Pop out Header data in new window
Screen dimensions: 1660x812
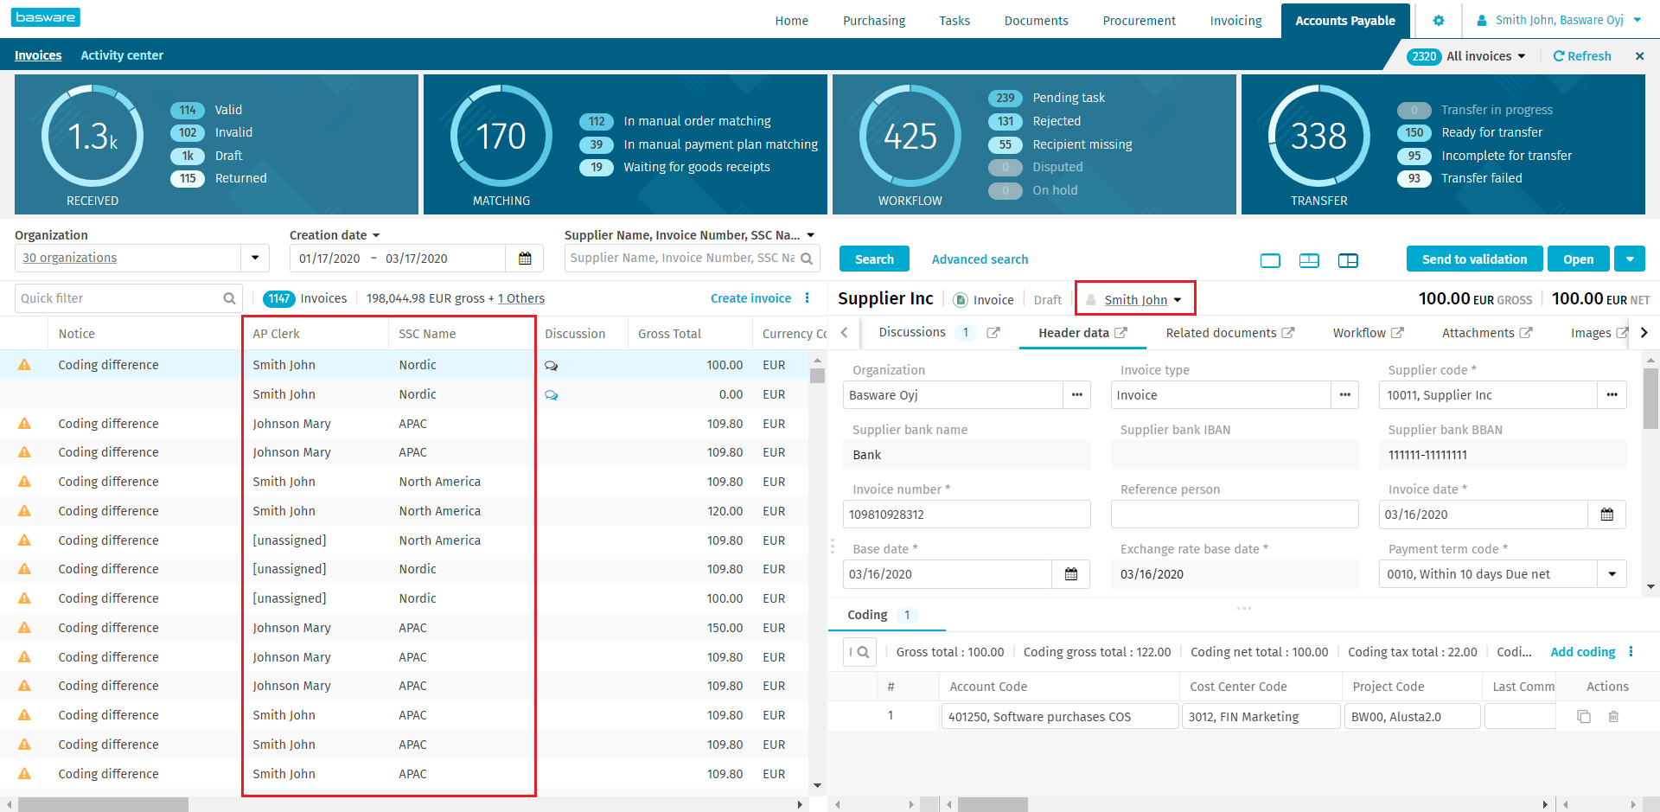(x=1120, y=333)
